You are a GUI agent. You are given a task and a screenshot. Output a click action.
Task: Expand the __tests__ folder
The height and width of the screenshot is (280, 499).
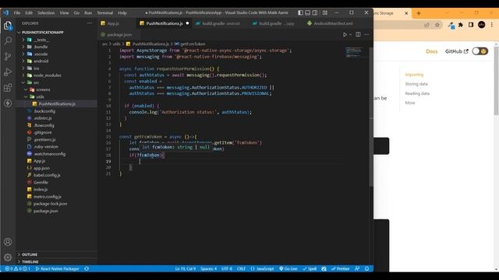pyautogui.click(x=41, y=40)
